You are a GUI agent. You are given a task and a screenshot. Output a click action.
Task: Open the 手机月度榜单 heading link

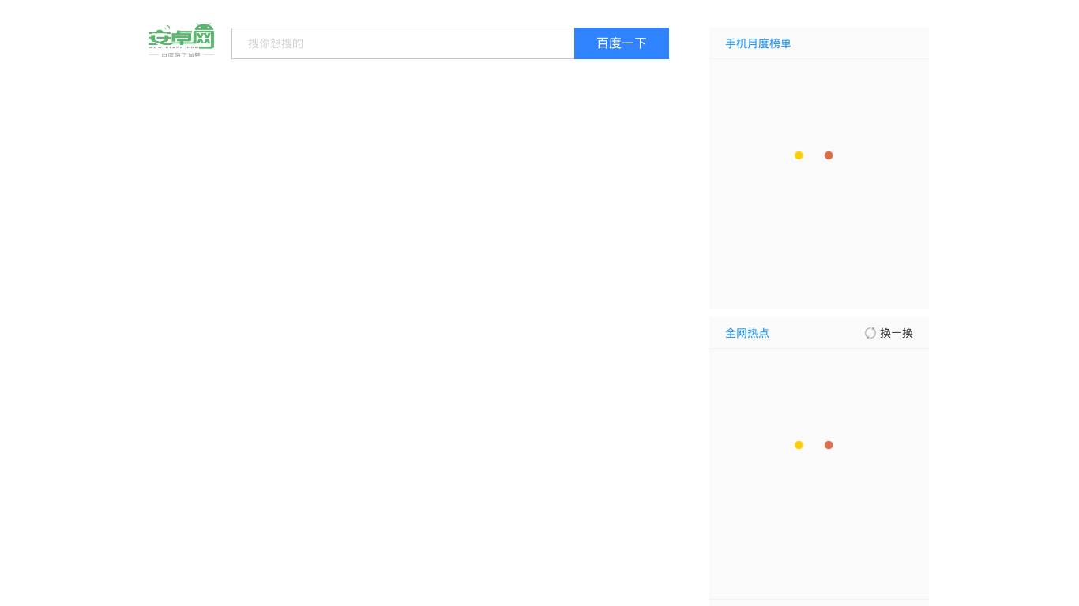[x=758, y=43]
